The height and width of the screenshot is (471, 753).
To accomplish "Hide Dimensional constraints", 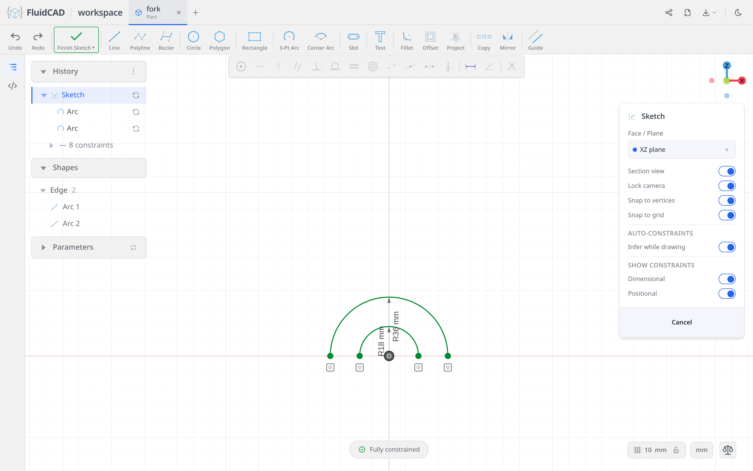I will point(727,279).
